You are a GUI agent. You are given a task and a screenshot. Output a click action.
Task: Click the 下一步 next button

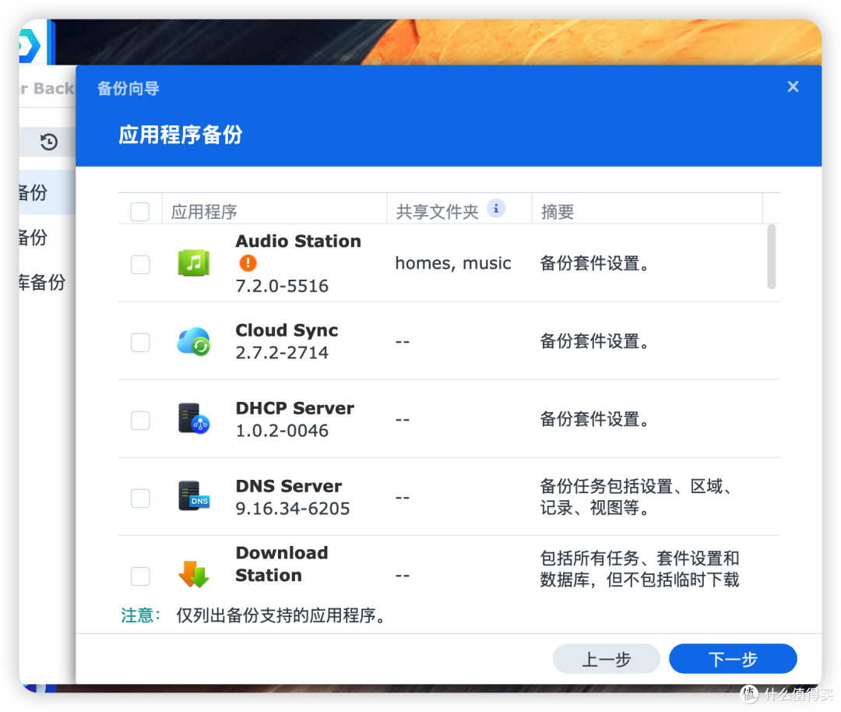[733, 658]
